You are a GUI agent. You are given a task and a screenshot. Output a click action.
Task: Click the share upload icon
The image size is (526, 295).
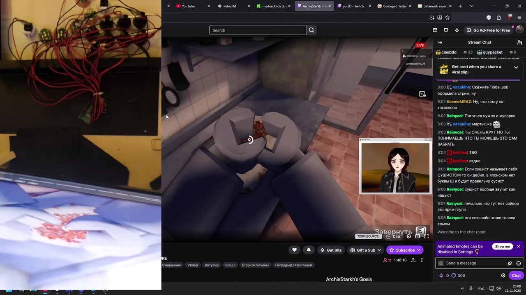coord(413,260)
